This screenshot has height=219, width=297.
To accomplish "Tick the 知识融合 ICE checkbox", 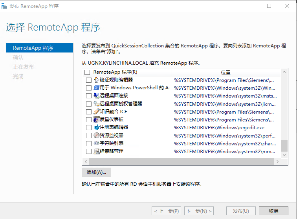I will coord(89,112).
